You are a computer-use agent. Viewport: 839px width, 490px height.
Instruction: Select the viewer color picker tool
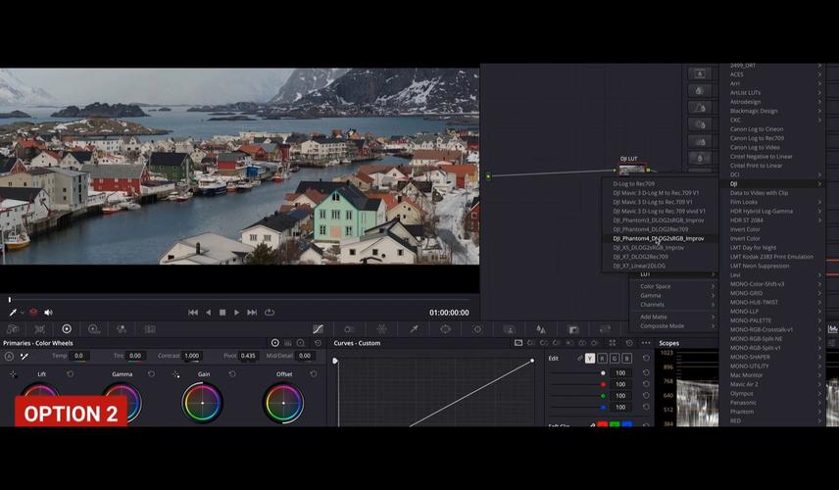tap(13, 312)
